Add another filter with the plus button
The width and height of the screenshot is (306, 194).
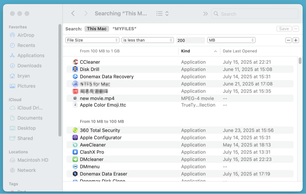[296, 40]
